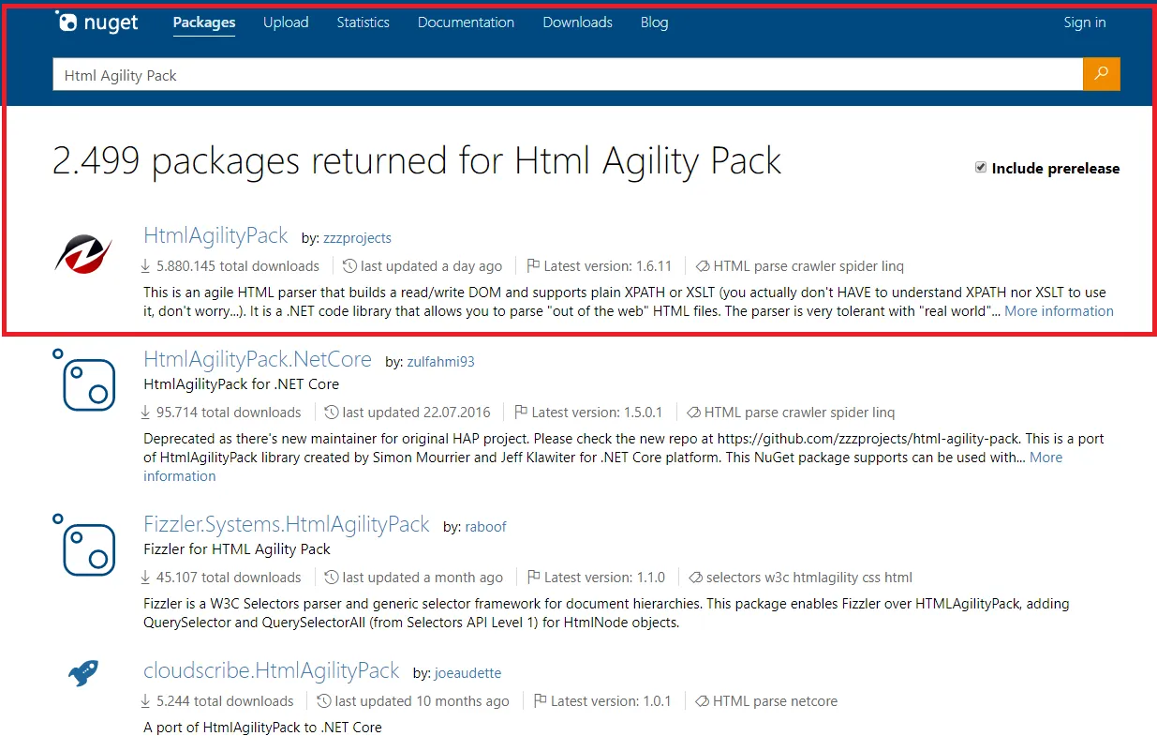The image size is (1157, 751).
Task: Click the Fizzler.Systems.HtmlAgilityPack default package icon
Action: point(83,544)
